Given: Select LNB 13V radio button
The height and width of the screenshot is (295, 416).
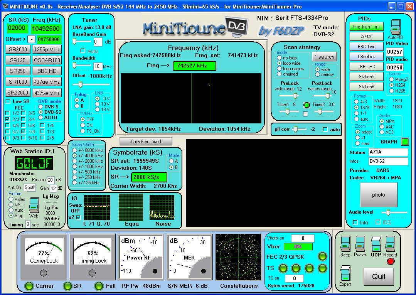Looking at the screenshot, I should 98,104.
